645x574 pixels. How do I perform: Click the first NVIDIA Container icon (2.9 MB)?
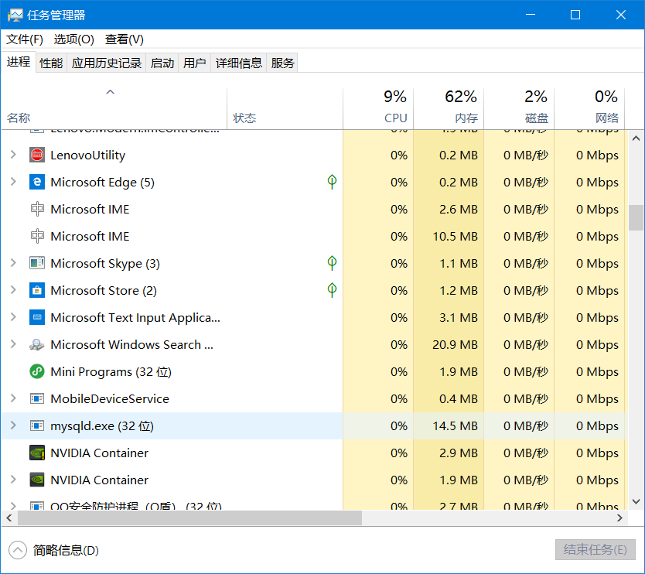37,453
